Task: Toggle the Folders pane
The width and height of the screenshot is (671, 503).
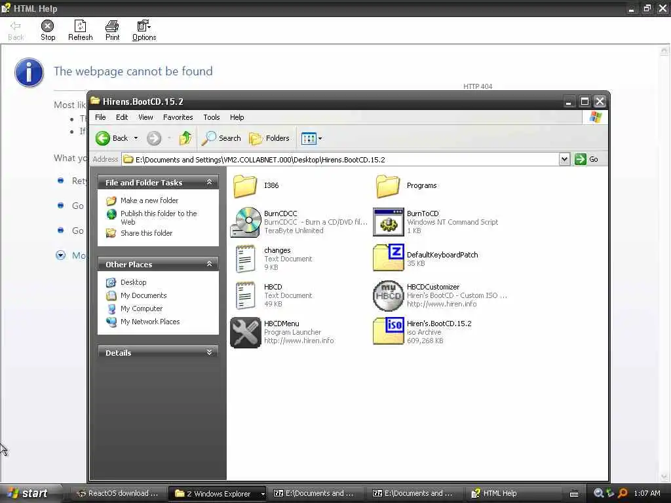Action: (x=269, y=138)
